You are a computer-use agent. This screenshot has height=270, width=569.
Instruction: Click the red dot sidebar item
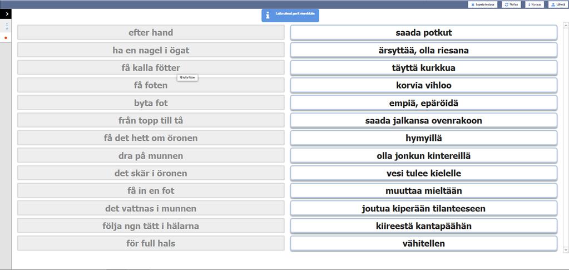6,38
